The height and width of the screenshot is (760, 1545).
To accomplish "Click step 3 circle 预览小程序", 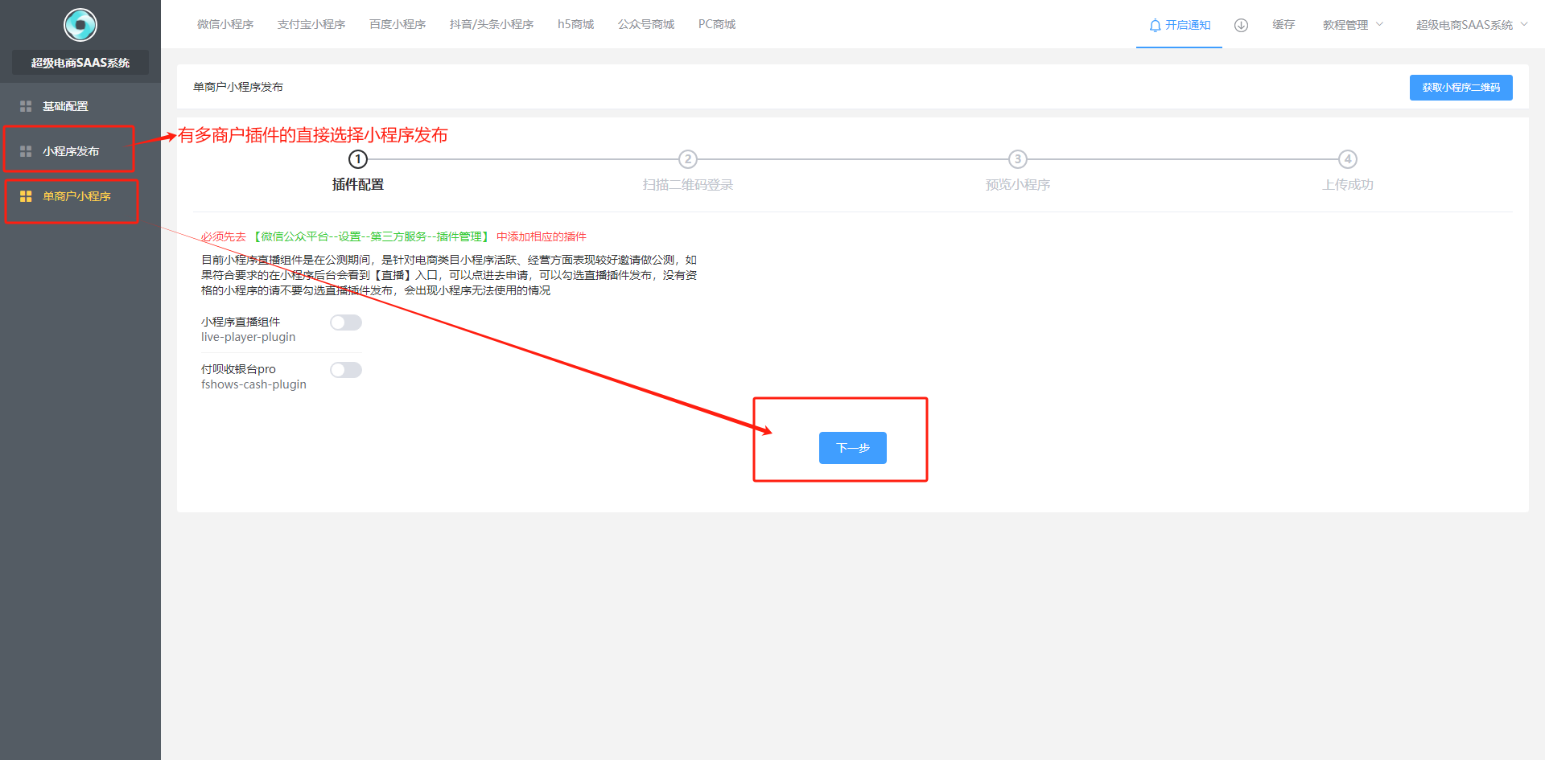I will click(1017, 159).
